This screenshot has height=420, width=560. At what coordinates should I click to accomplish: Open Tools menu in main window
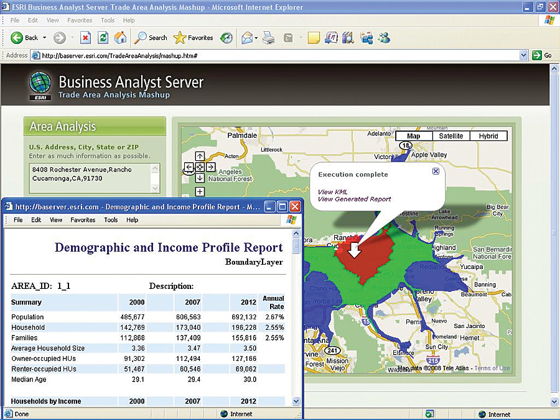click(x=108, y=21)
